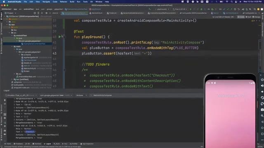Hide the Project panel with minimize icon
264x148 pixels.
click(x=50, y=13)
